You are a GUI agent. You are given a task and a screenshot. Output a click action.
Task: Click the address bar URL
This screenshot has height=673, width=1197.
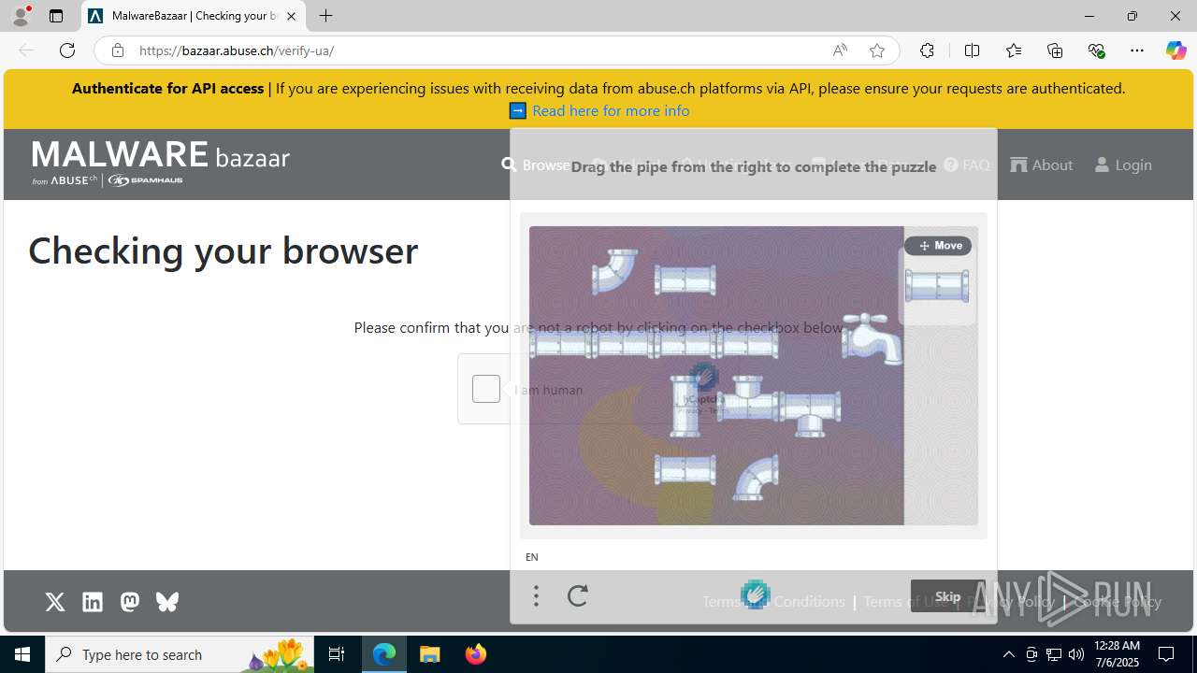click(x=237, y=50)
